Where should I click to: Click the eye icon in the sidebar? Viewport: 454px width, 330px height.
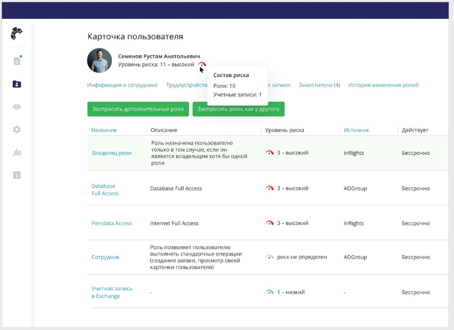17,107
